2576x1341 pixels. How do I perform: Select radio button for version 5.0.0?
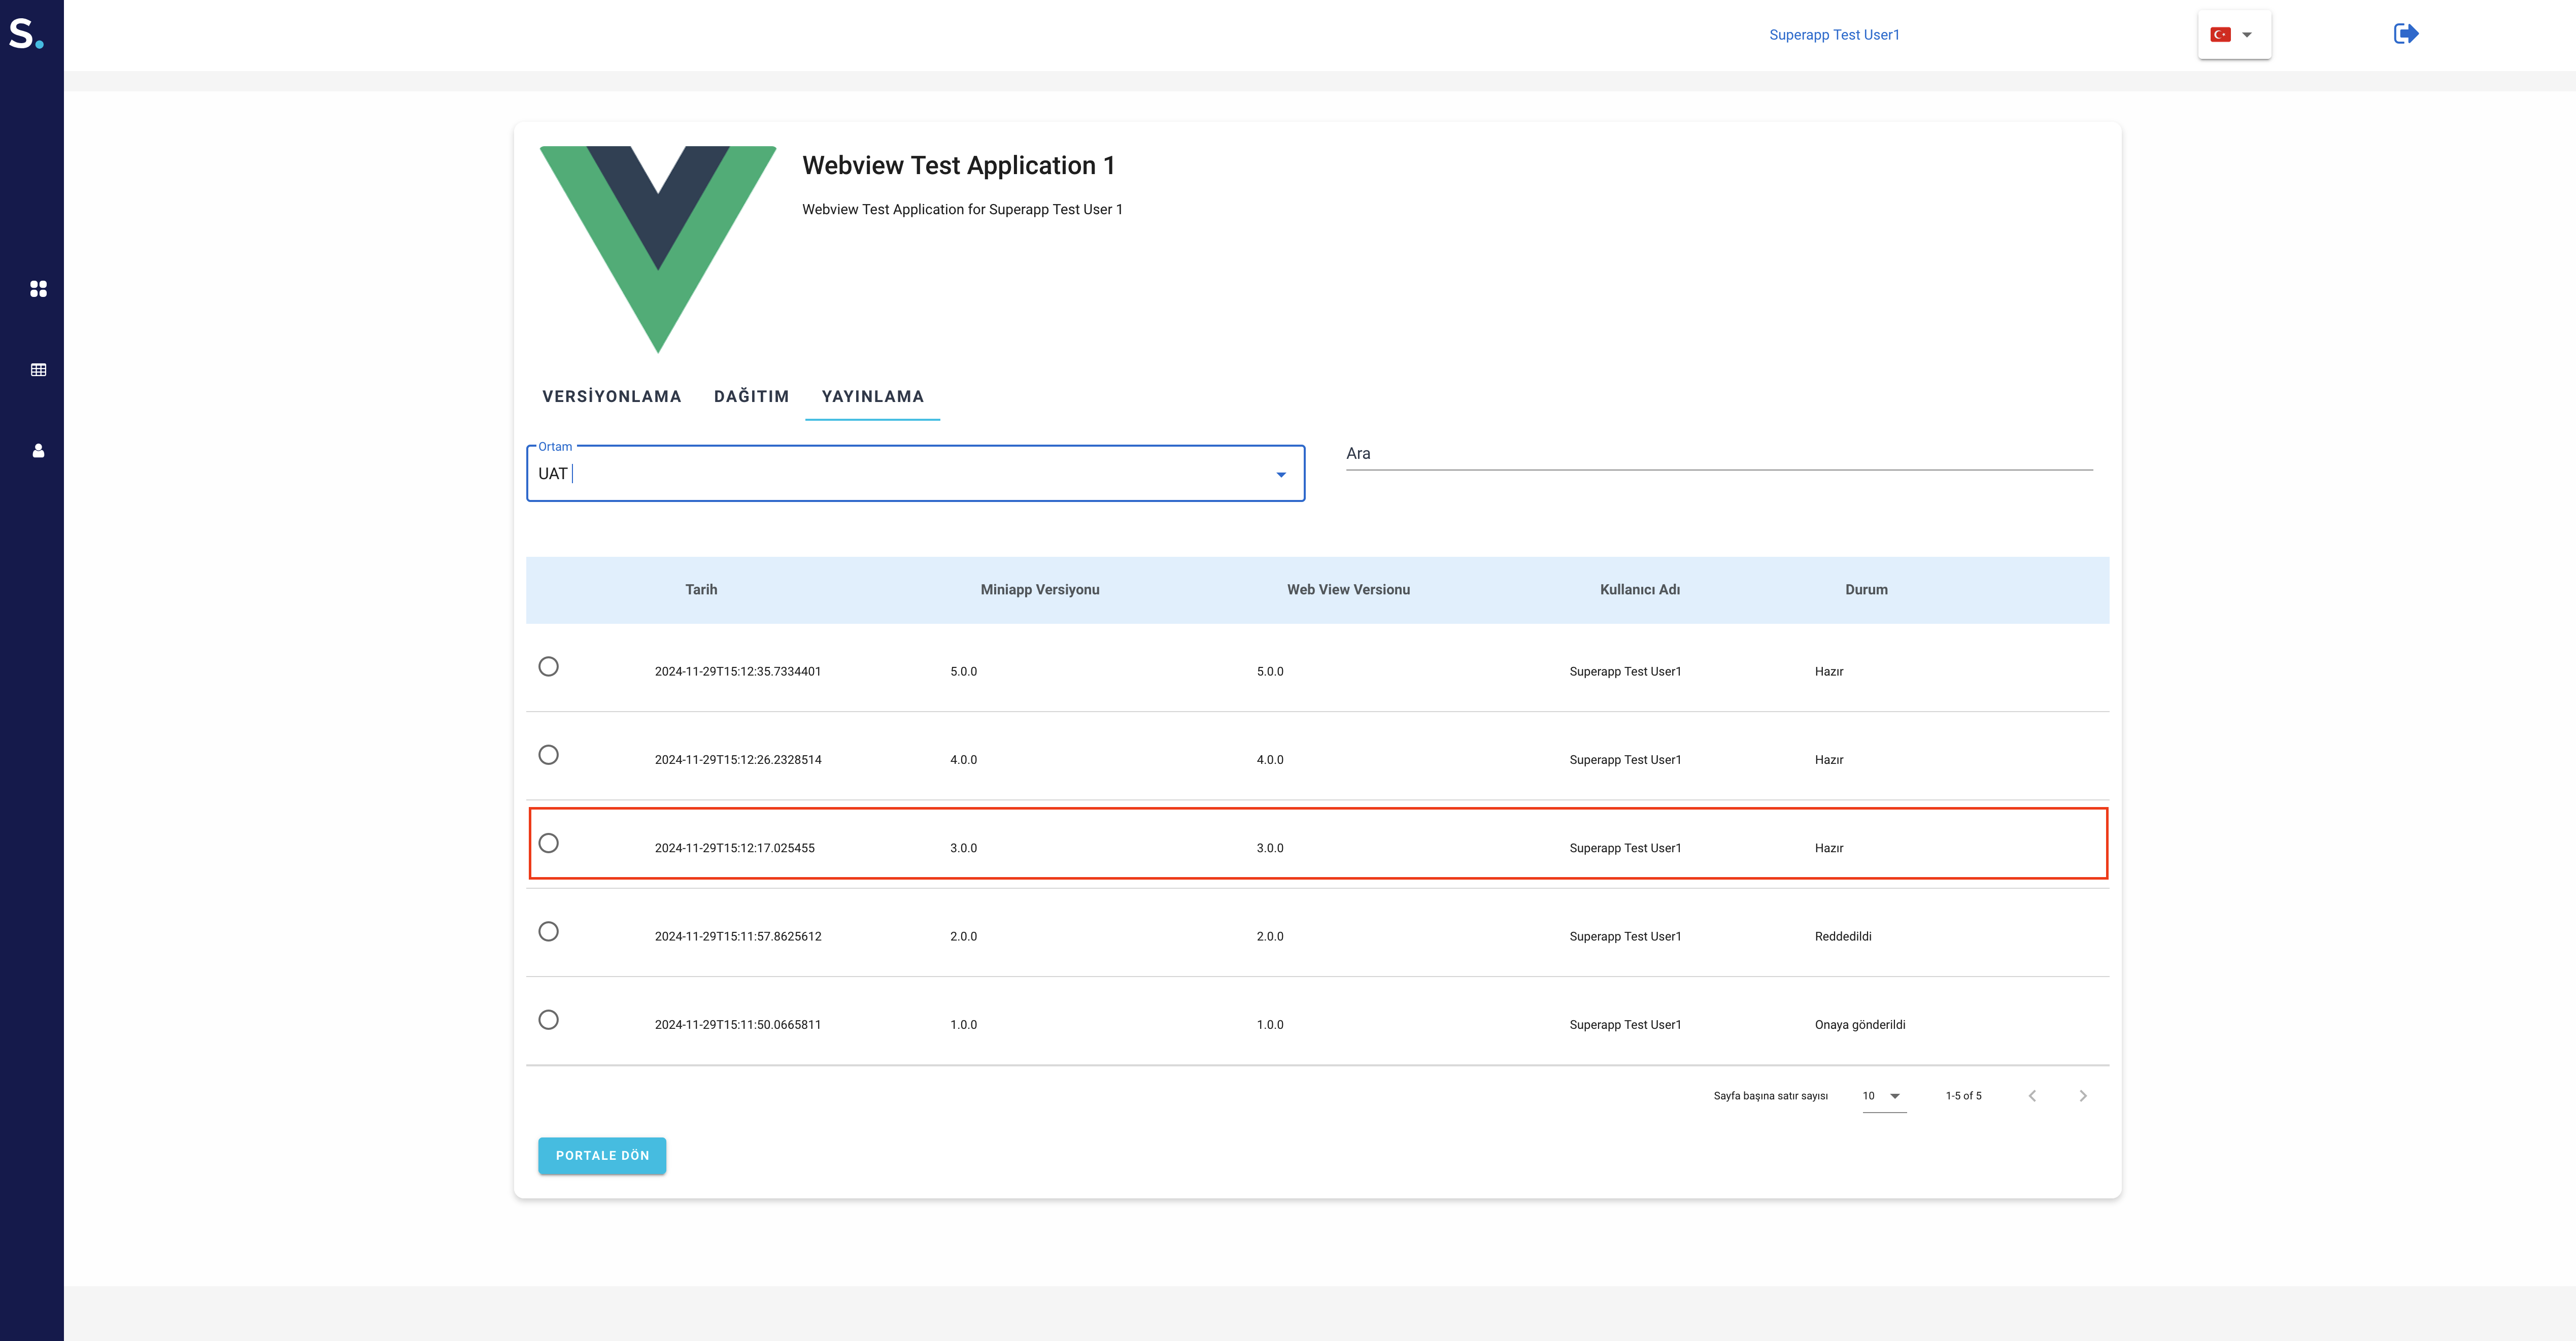548,667
